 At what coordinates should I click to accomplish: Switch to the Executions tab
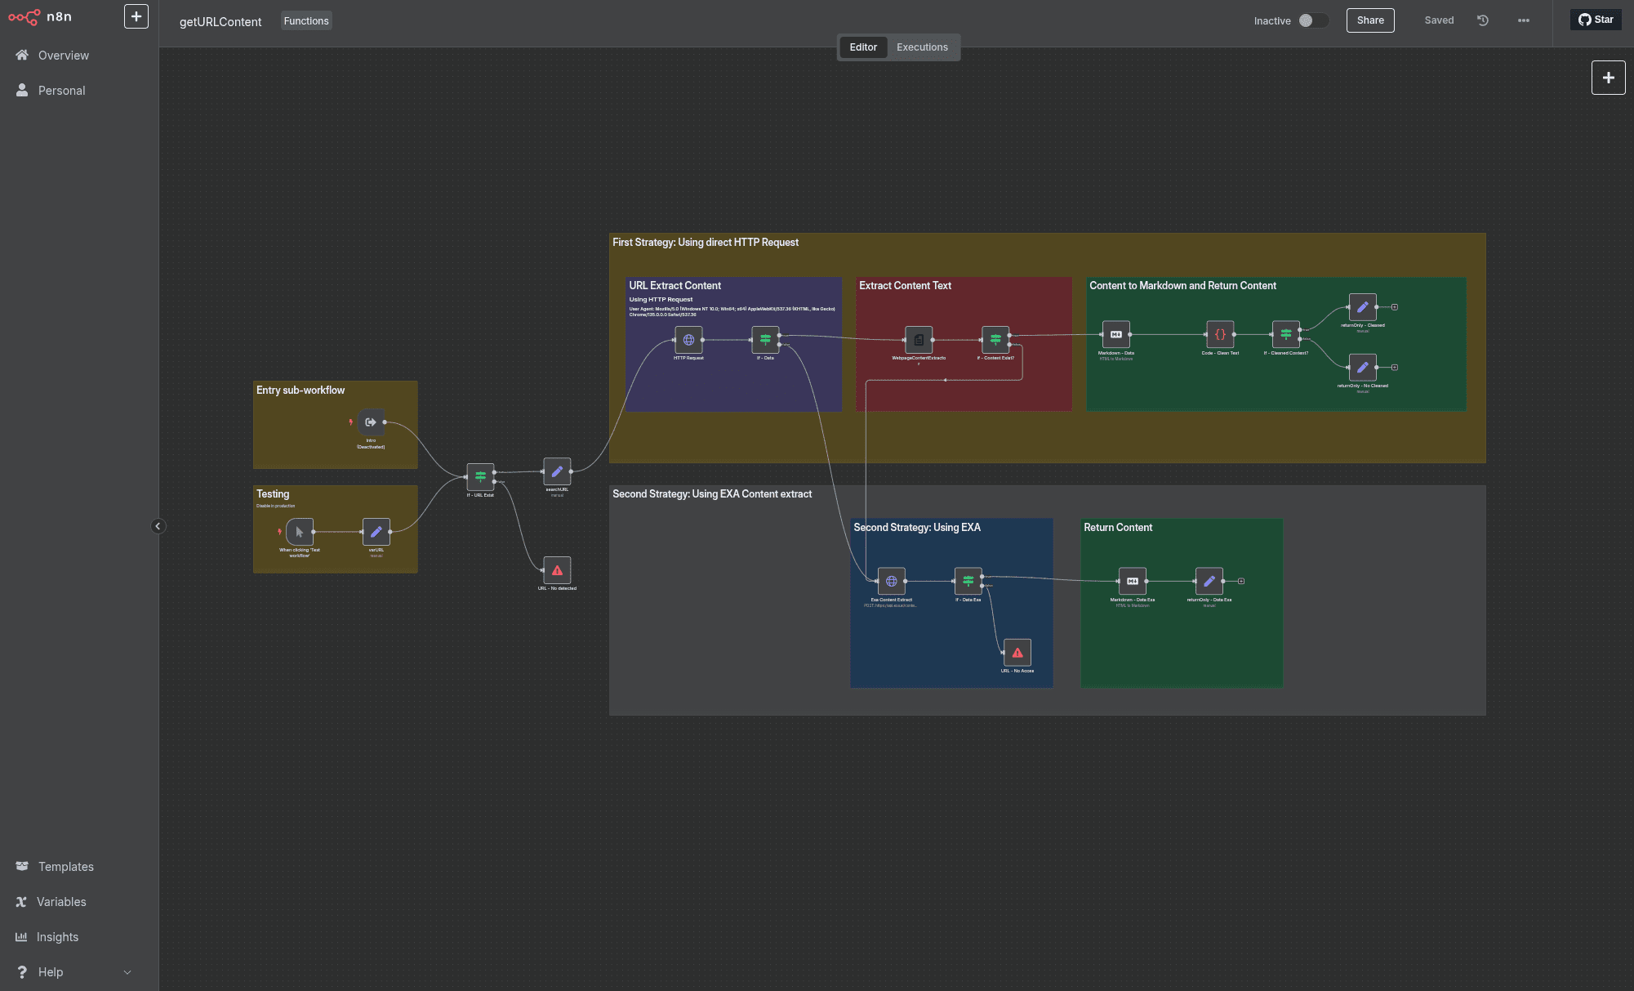point(922,47)
